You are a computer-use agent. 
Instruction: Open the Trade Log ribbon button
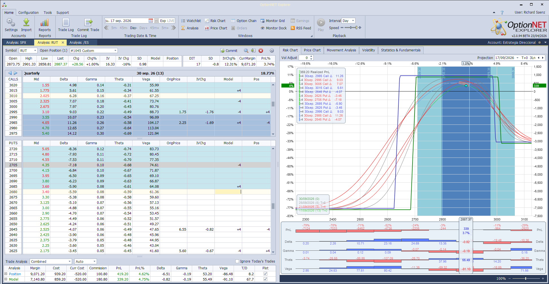[x=66, y=25]
